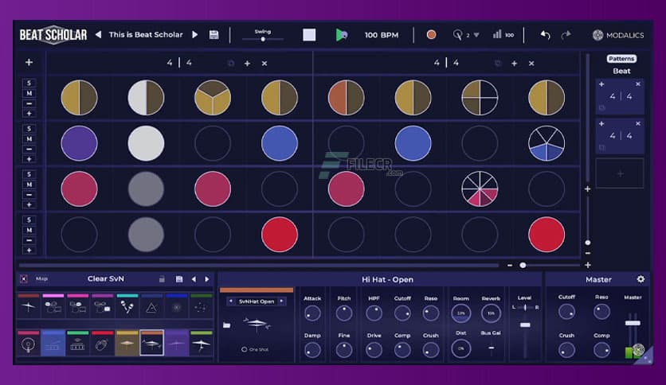Select the first 4|4 pattern card
666x385 pixels.
[x=620, y=97]
